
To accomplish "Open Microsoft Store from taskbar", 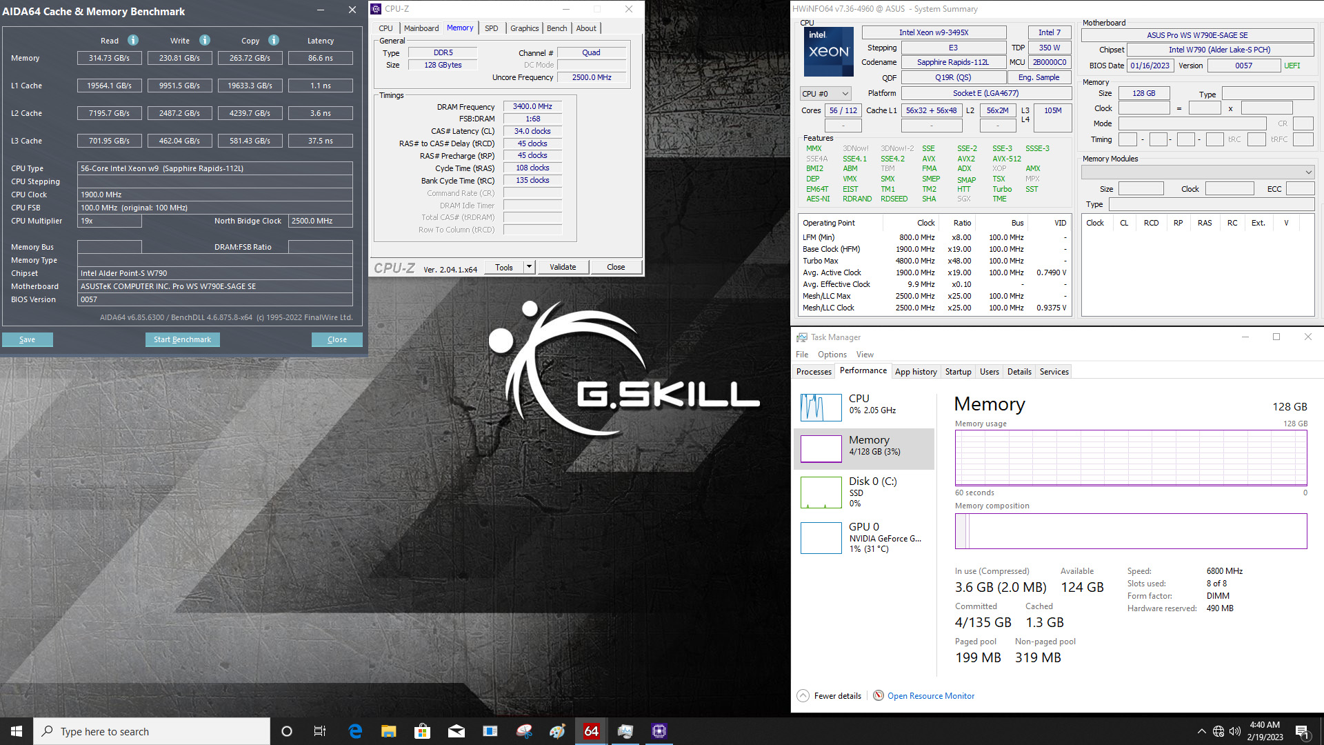I will click(423, 731).
